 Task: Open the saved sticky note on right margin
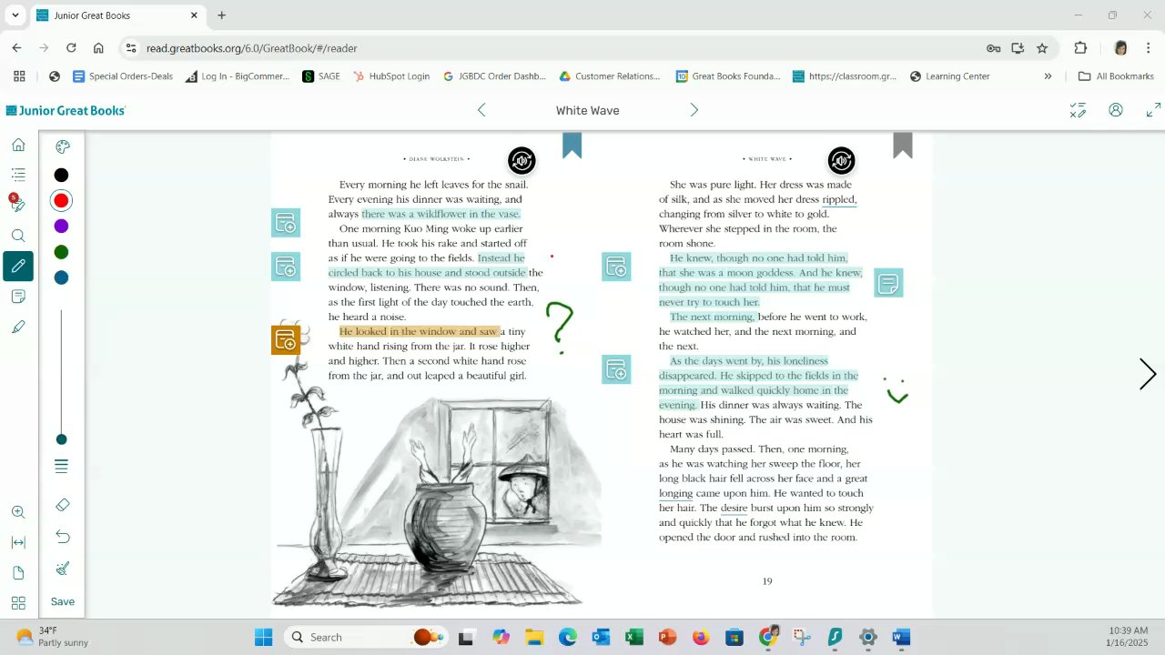[x=888, y=283]
